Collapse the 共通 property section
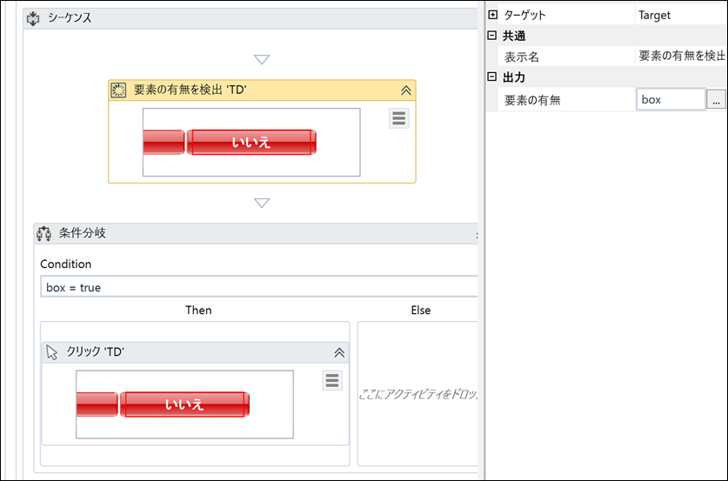This screenshot has height=481, width=728. pos(492,36)
